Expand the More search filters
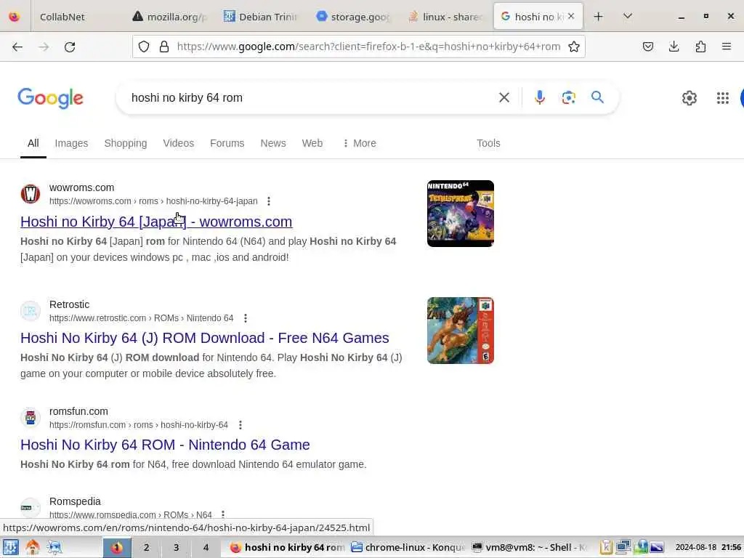The height and width of the screenshot is (558, 744). point(359,143)
